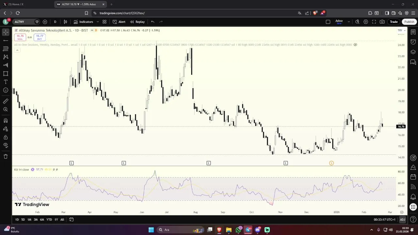Open alerts panel clock icon
Screen dimensions: 418x235
(x=413, y=42)
